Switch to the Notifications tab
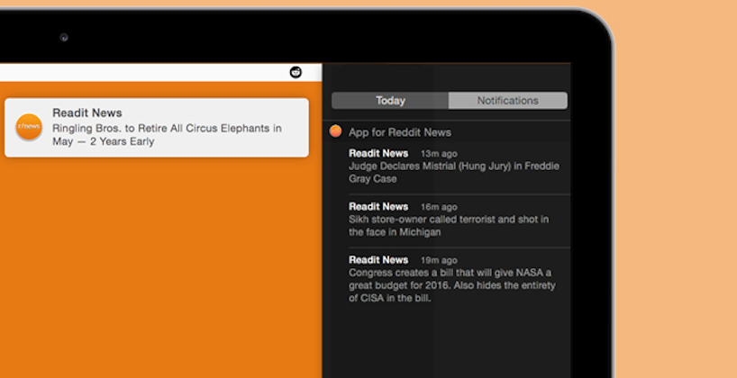The image size is (737, 378). click(507, 101)
